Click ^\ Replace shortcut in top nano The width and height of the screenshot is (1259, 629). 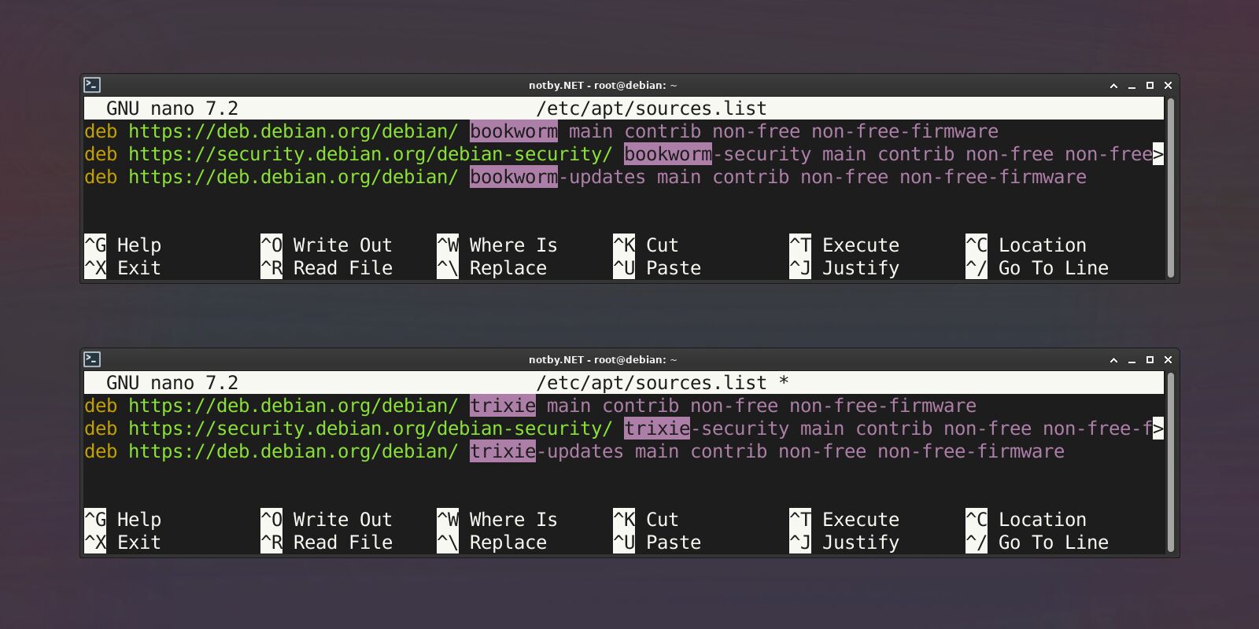[492, 268]
